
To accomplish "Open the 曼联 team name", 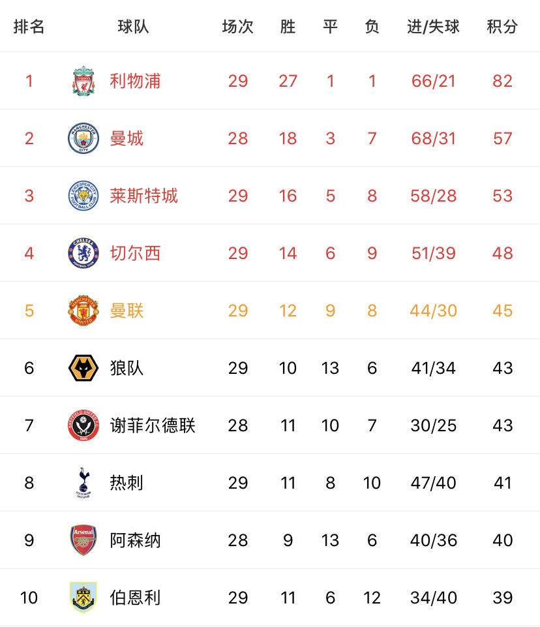I will click(x=127, y=311).
